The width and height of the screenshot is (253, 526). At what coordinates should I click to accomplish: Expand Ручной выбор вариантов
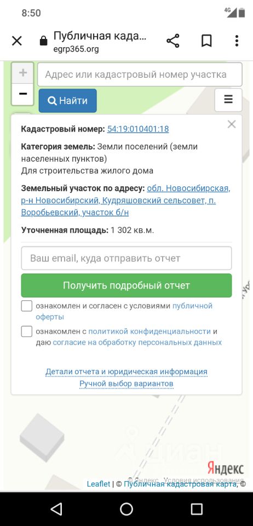pos(127,384)
